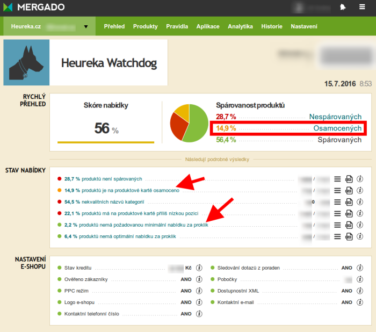Open '54,5 % nekvalitních názvů kategorií' link
376x332 pixels.
tap(104, 202)
